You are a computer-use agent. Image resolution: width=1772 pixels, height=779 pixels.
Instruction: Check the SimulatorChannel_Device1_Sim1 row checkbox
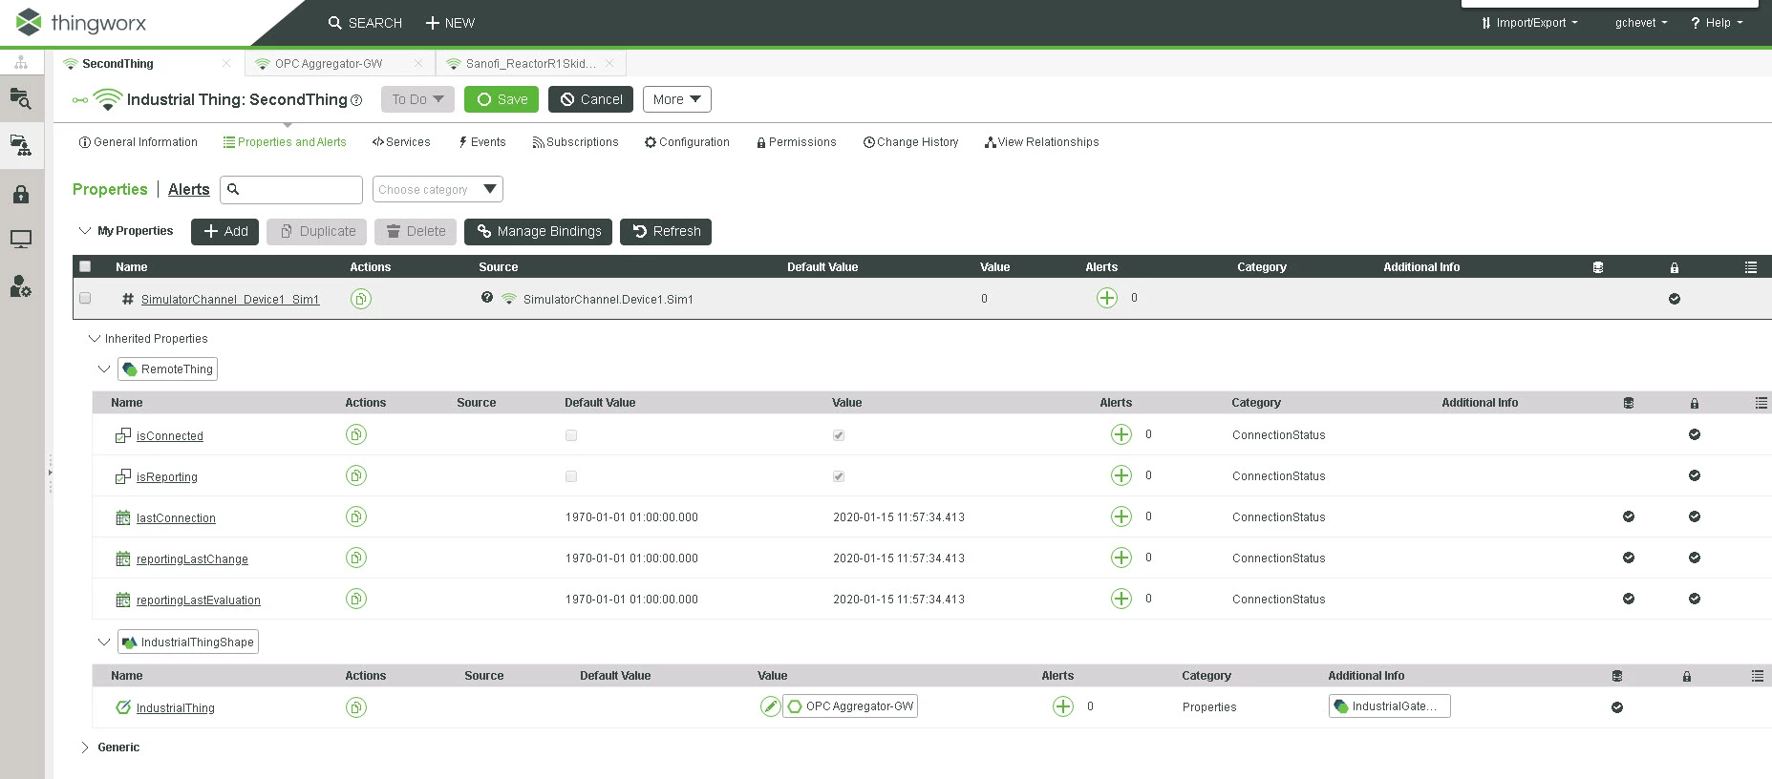pyautogui.click(x=85, y=299)
